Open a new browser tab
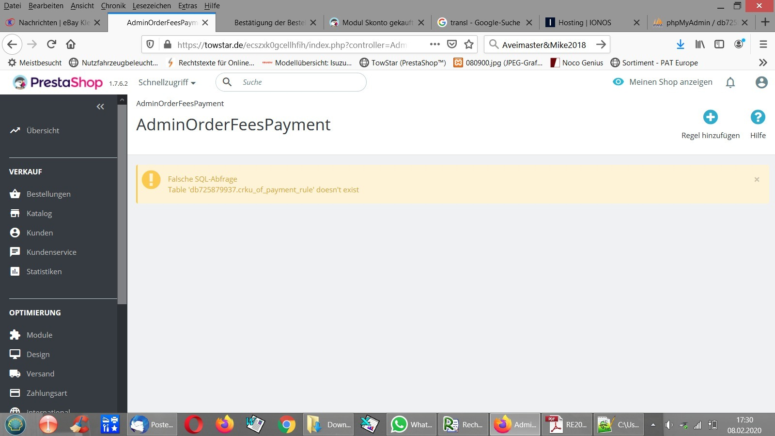 point(765,22)
